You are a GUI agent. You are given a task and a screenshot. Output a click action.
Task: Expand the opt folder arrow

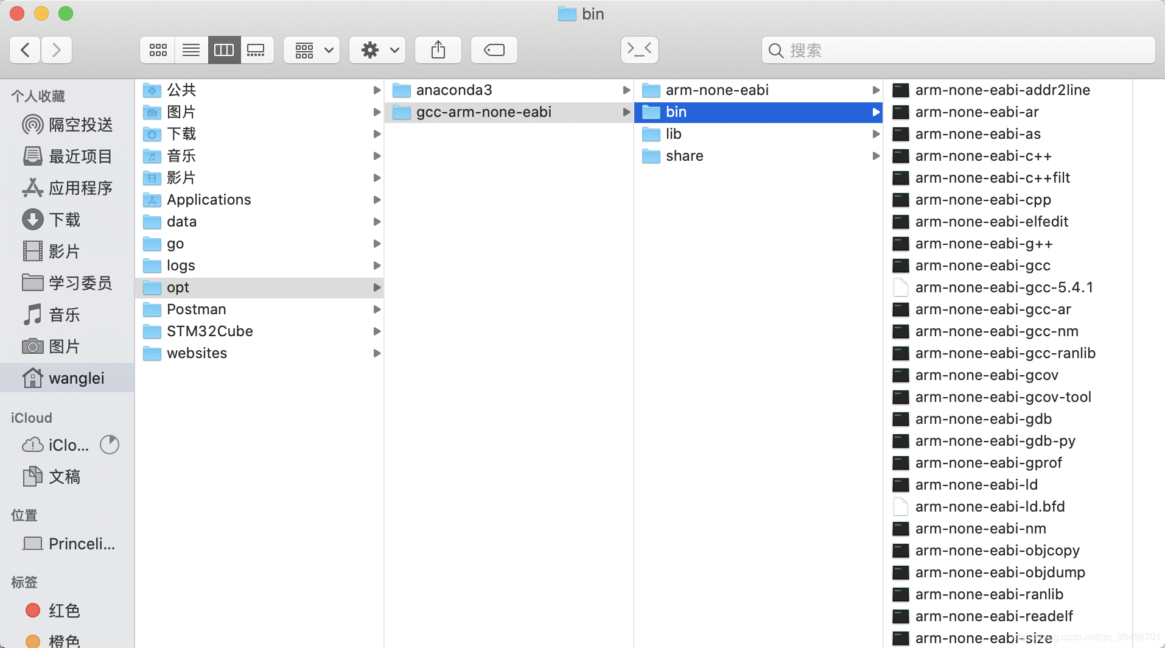click(377, 287)
